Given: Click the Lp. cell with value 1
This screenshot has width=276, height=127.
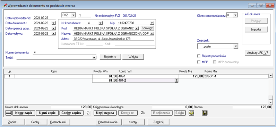Looking at the screenshot, I should tap(9, 76).
